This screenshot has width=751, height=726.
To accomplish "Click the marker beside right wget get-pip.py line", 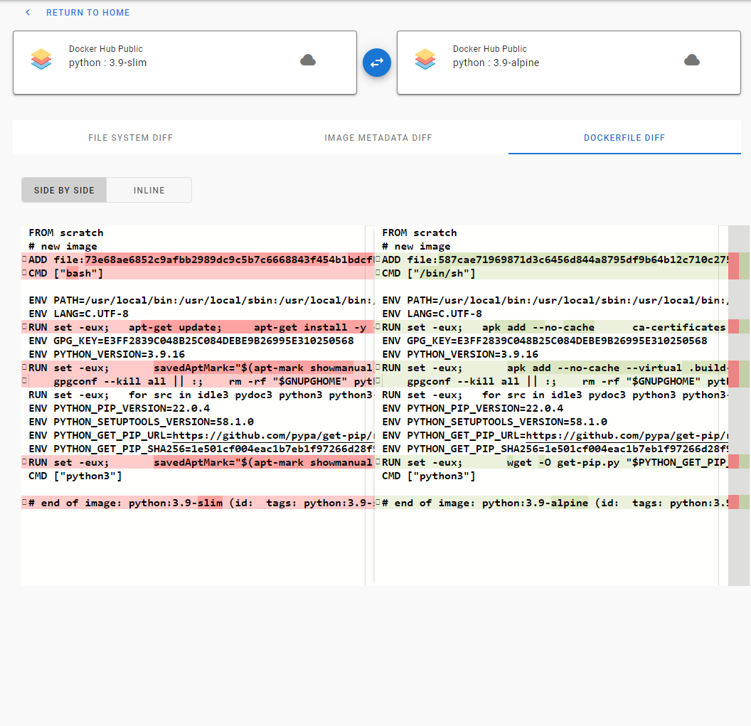I will [x=378, y=461].
